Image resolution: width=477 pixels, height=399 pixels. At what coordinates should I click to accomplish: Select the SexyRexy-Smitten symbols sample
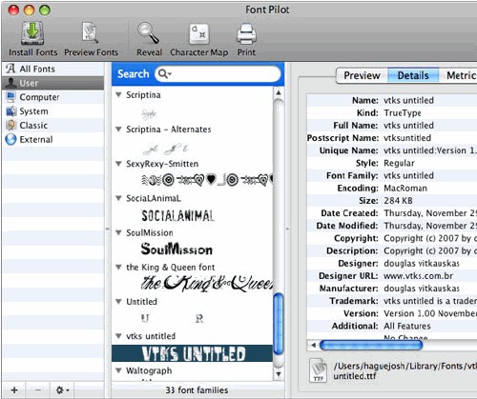tap(207, 180)
